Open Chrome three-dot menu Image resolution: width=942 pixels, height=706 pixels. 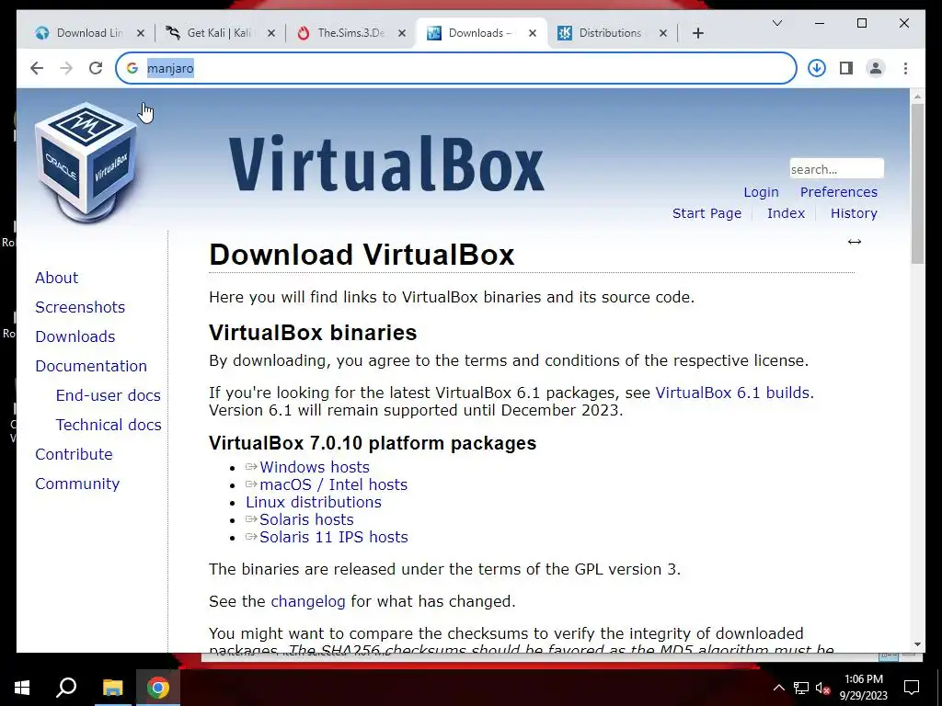[x=905, y=68]
